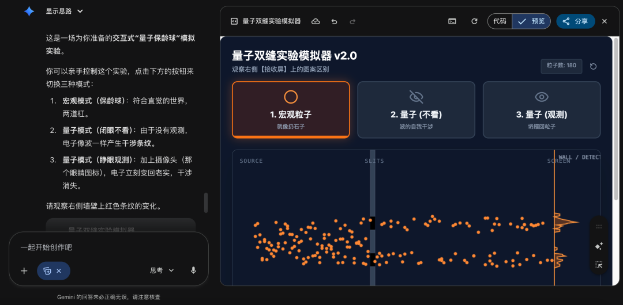Click the 观察右侧【接收屏】上的图案区别 subtitle

280,70
